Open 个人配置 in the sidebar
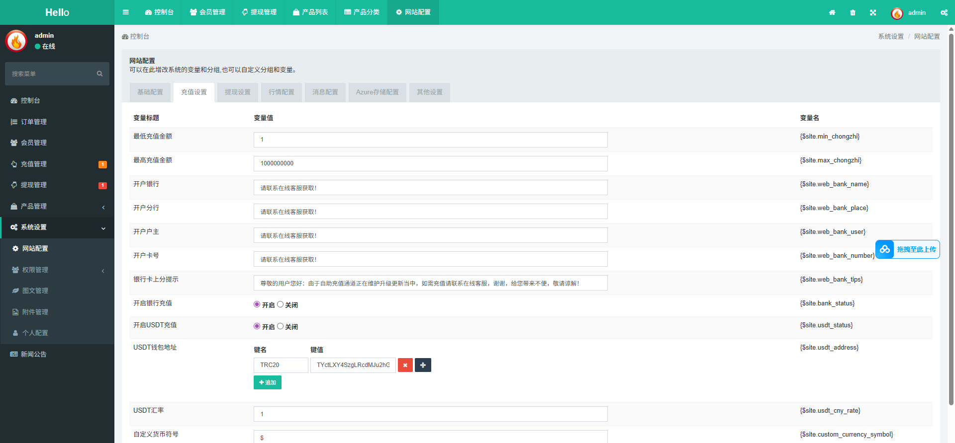The width and height of the screenshot is (955, 443). tap(57, 333)
